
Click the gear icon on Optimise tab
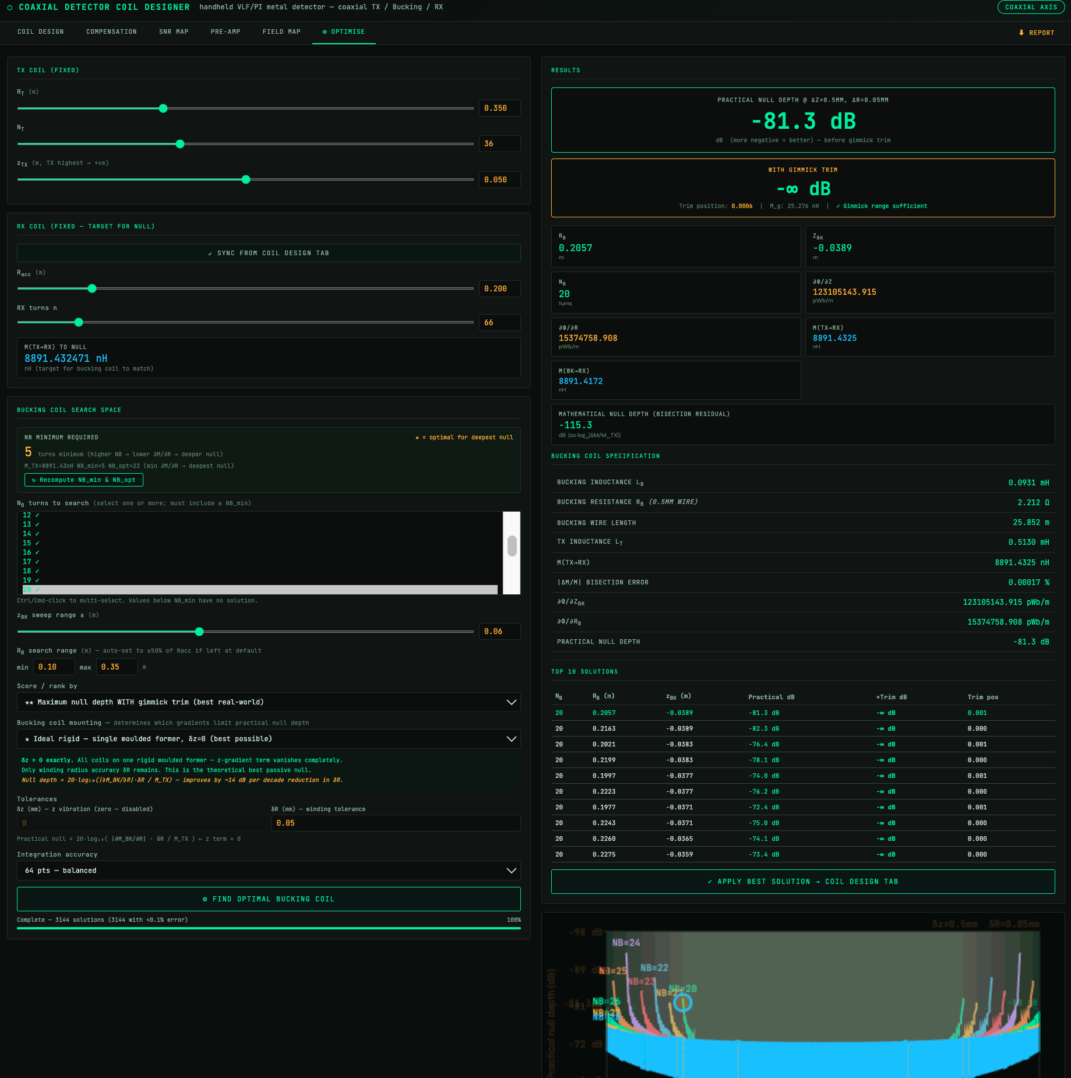click(325, 32)
